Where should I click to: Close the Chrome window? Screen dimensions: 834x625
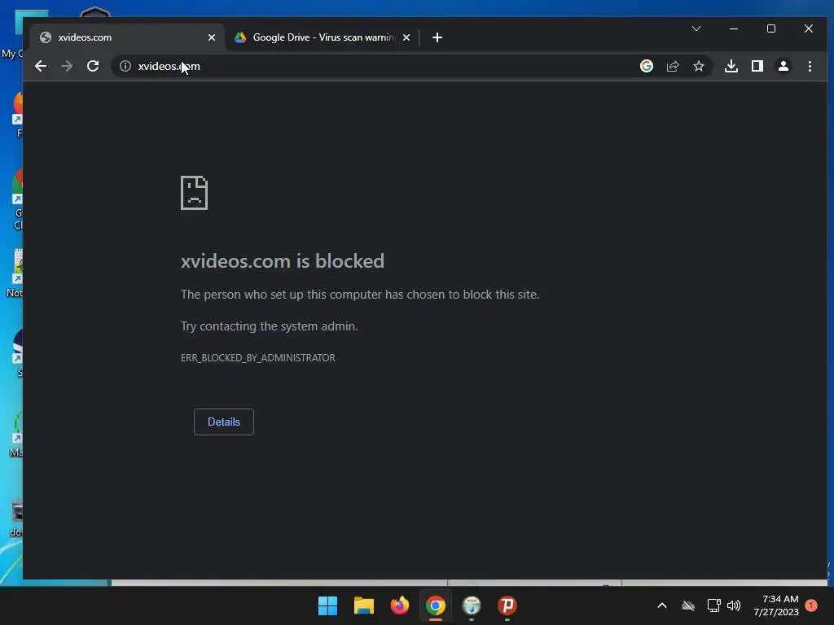(x=809, y=28)
